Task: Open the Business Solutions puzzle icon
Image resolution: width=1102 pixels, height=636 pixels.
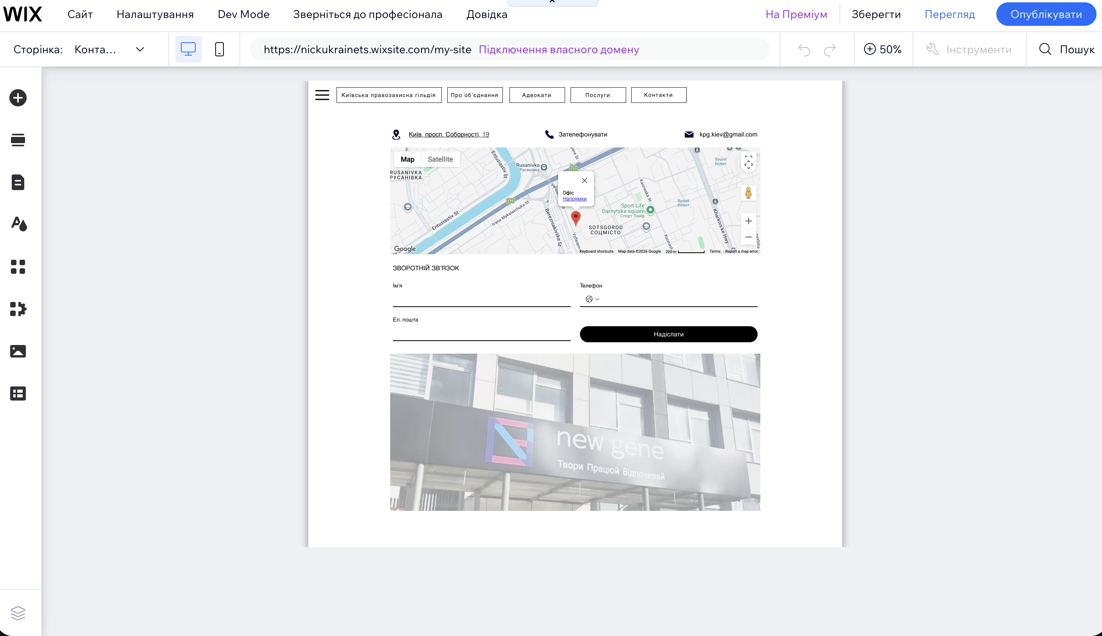Action: (x=18, y=309)
